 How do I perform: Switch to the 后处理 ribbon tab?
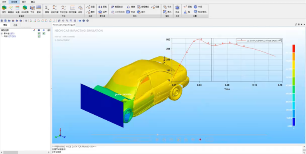pyautogui.click(x=14, y=2)
